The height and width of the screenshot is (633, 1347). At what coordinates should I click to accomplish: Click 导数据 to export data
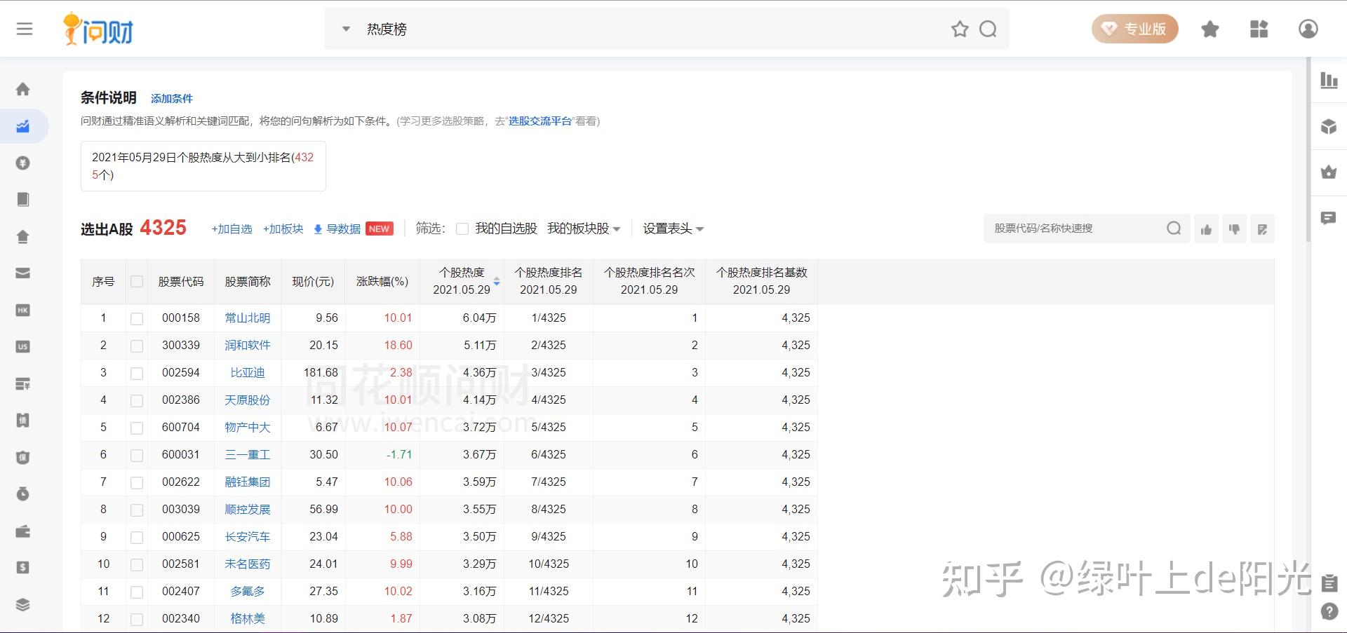click(x=337, y=229)
